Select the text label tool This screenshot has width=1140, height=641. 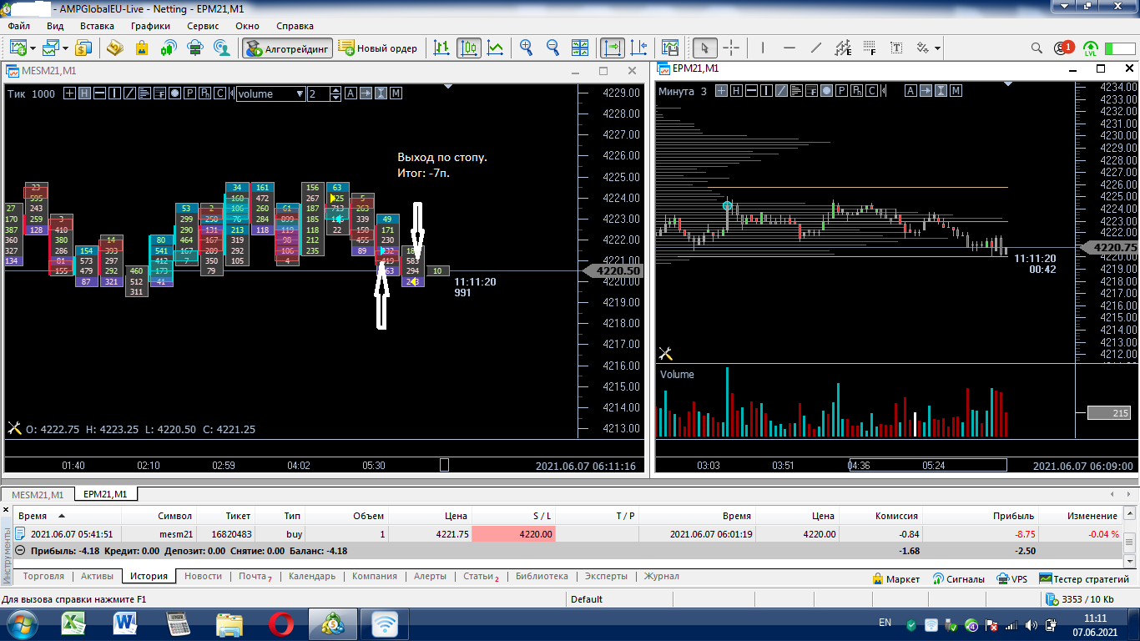pos(897,48)
